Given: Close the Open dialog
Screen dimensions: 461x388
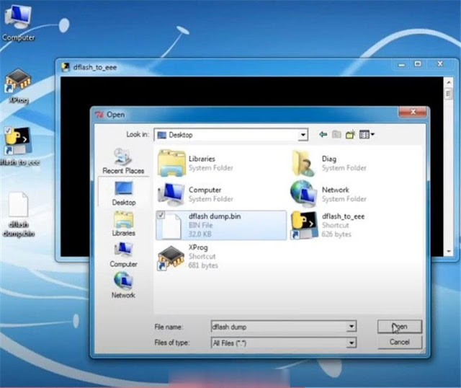Looking at the screenshot, I should coord(412,112).
